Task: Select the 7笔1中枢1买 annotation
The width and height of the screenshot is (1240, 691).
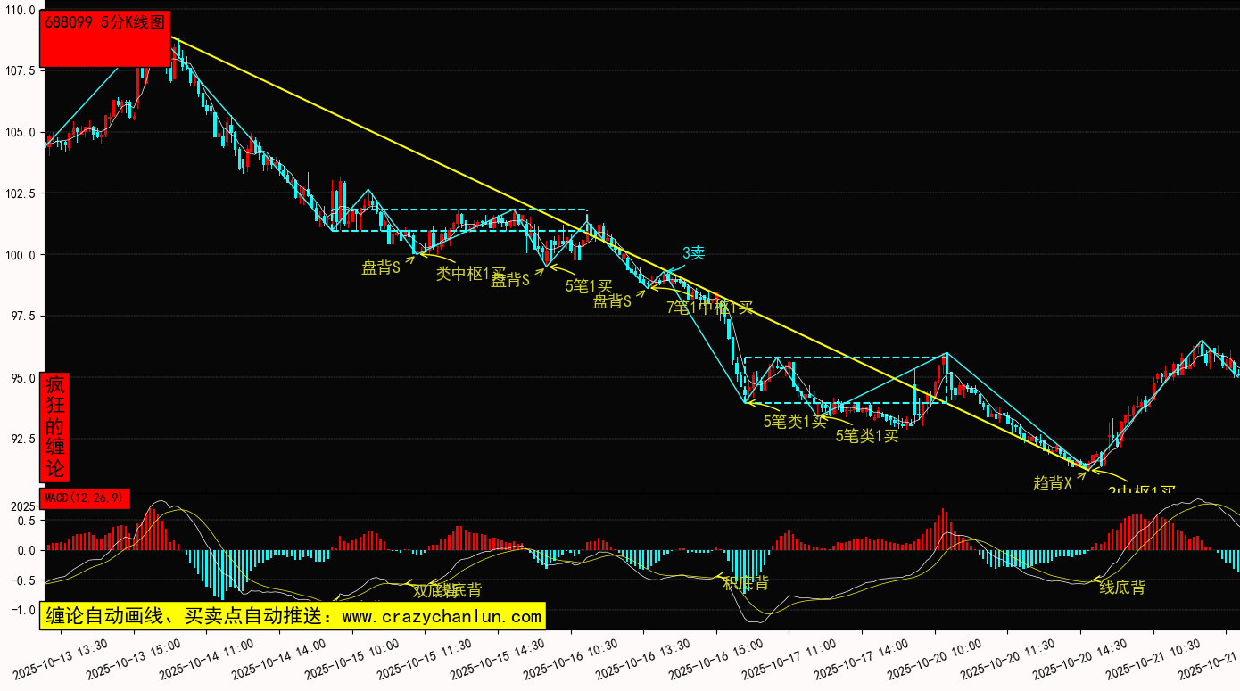Action: click(710, 308)
